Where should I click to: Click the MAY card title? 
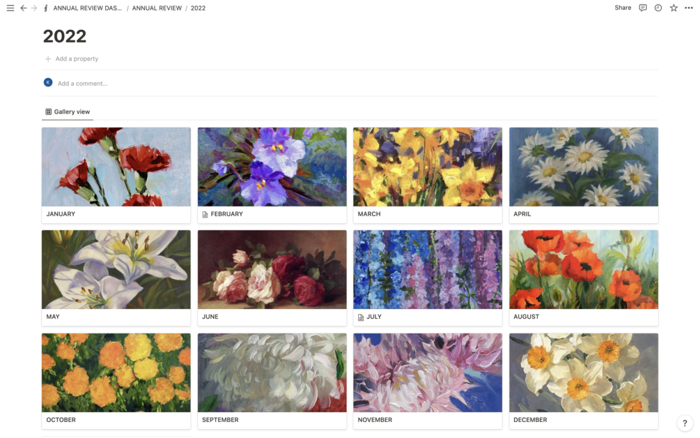click(x=53, y=317)
